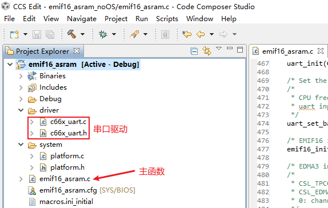The width and height of the screenshot is (328, 208).
Task: Click the New toolbar icon
Action: click(14, 34)
